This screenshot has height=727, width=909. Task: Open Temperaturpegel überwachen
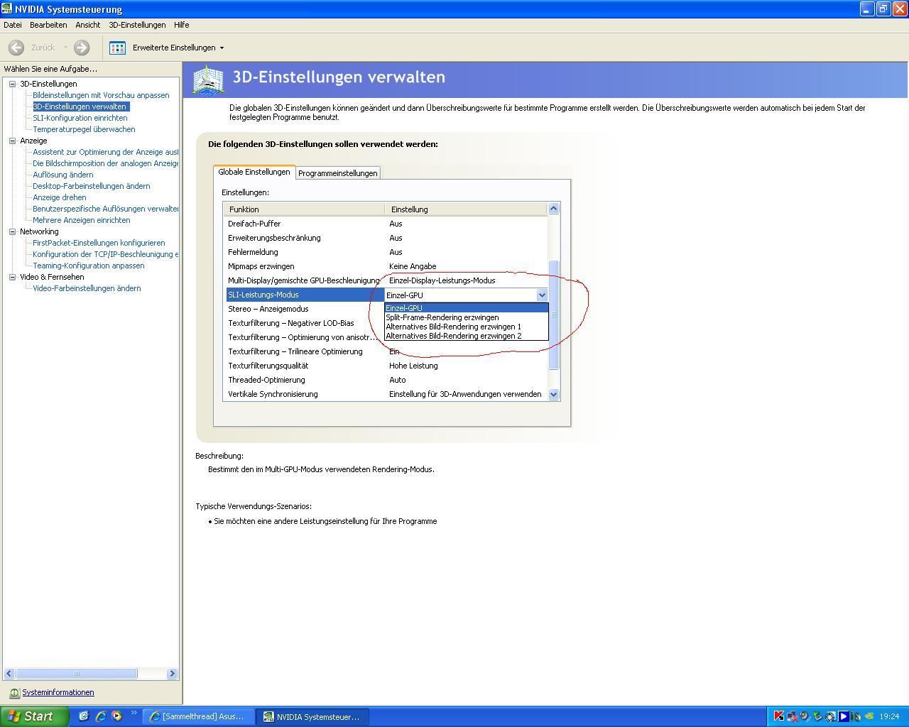[84, 129]
